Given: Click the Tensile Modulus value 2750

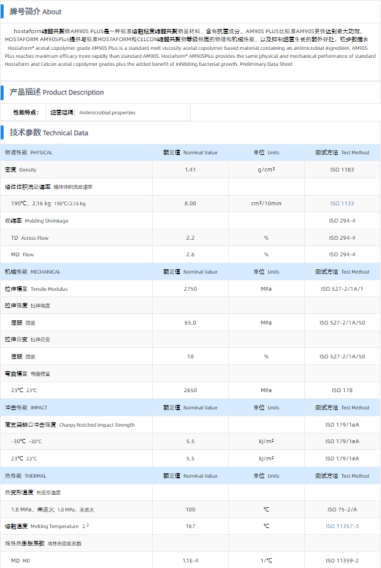Looking at the screenshot, I should (190, 289).
